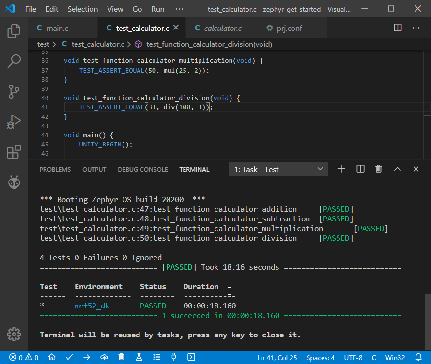Screen dimensions: 431x364
Task: Open the Go menu
Action: tap(137, 9)
